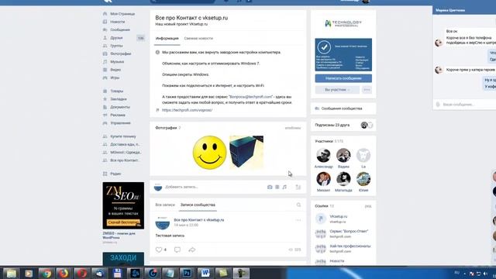Switch to Информация tab

(167, 38)
